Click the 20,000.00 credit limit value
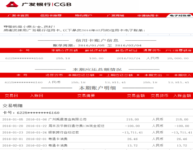The height and width of the screenshot is (150, 193). (x=178, y=58)
